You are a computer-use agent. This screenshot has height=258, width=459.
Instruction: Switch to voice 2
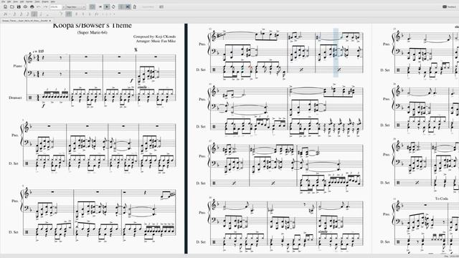[107, 14]
